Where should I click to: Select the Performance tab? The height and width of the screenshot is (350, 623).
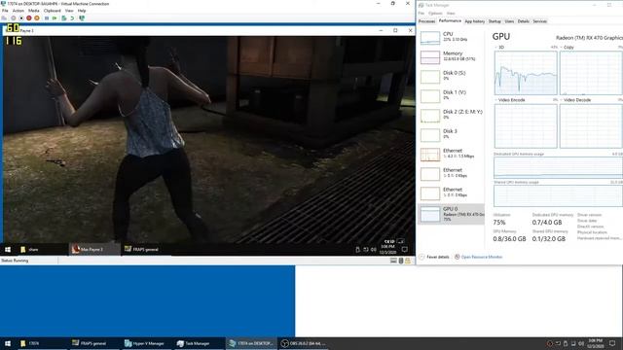[x=450, y=21]
